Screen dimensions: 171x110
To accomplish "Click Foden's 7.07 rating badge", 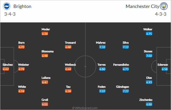I will pos(102,91).
